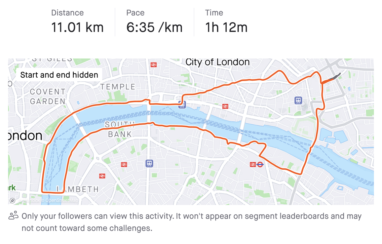Select the rail station icon above the Temple label
This screenshot has height=244, width=382.
tap(154, 65)
